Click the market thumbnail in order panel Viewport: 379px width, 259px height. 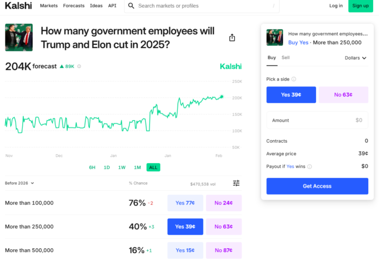point(275,38)
